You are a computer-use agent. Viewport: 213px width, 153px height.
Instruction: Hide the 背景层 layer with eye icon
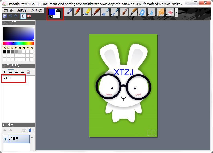6,139
